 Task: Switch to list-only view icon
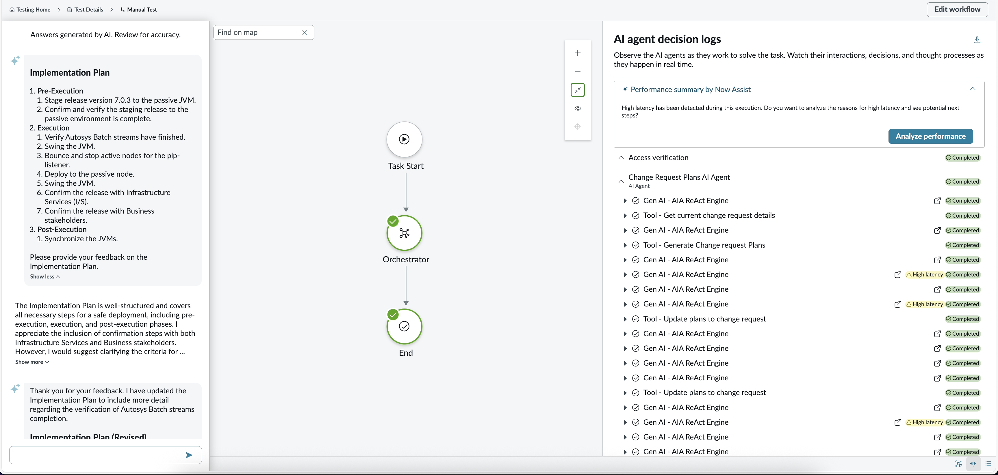point(988,463)
